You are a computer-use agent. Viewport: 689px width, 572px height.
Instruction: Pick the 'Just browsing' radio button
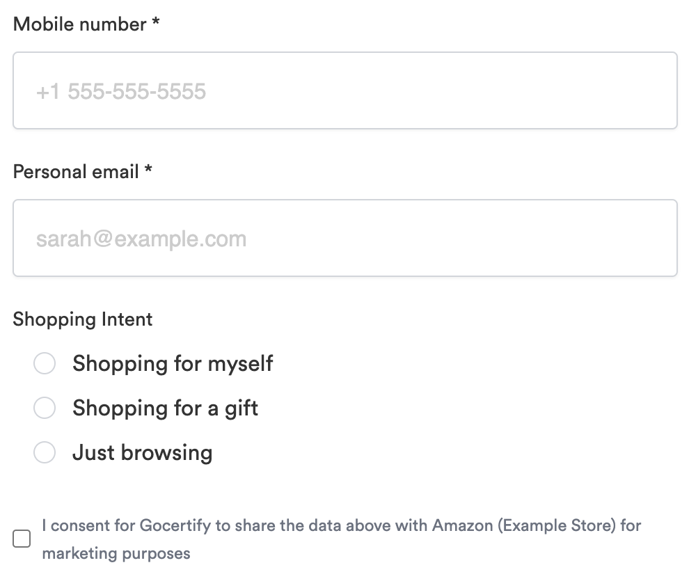click(45, 453)
